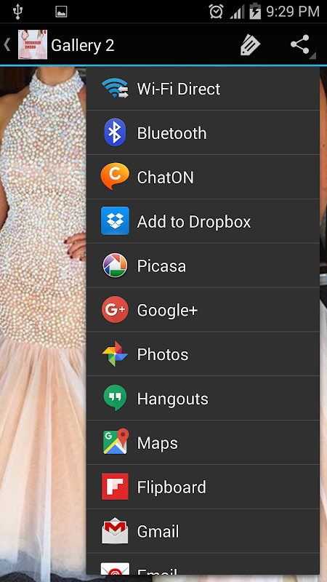Tap the Google Maps icon
The image size is (327, 582).
116,442
